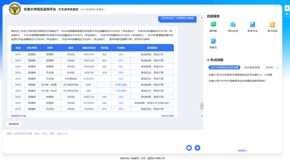Screen dimensions: 290x160
Task: Open the 官方电话 phone icon
Action: pyautogui.click(x=273, y=25)
